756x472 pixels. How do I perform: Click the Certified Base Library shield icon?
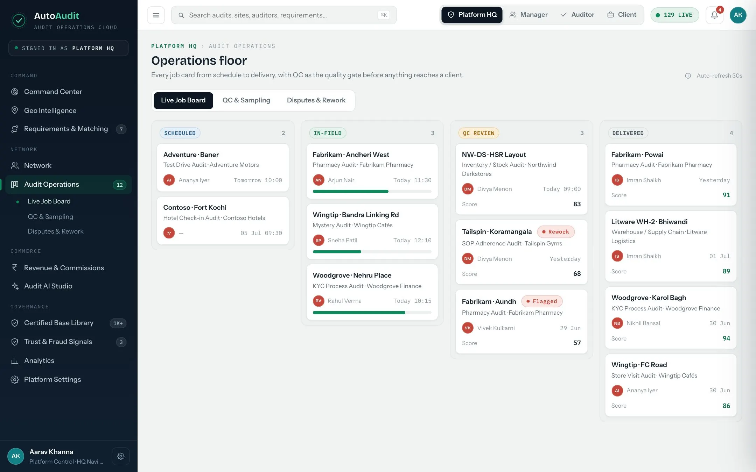15,323
